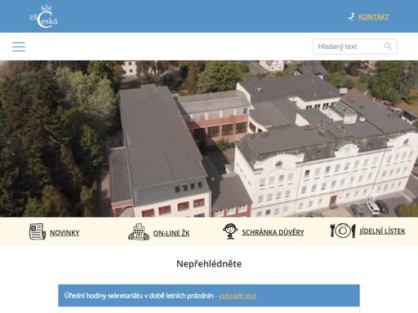The image size is (418, 313).
Task: Open the ZŠ Česká logo homepage
Action: pos(43,16)
